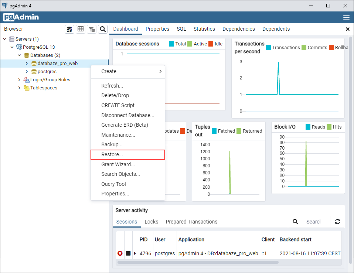Viewport: 354px width, 273px height.
Task: Click the View Data toolbar icon
Action: point(81,29)
